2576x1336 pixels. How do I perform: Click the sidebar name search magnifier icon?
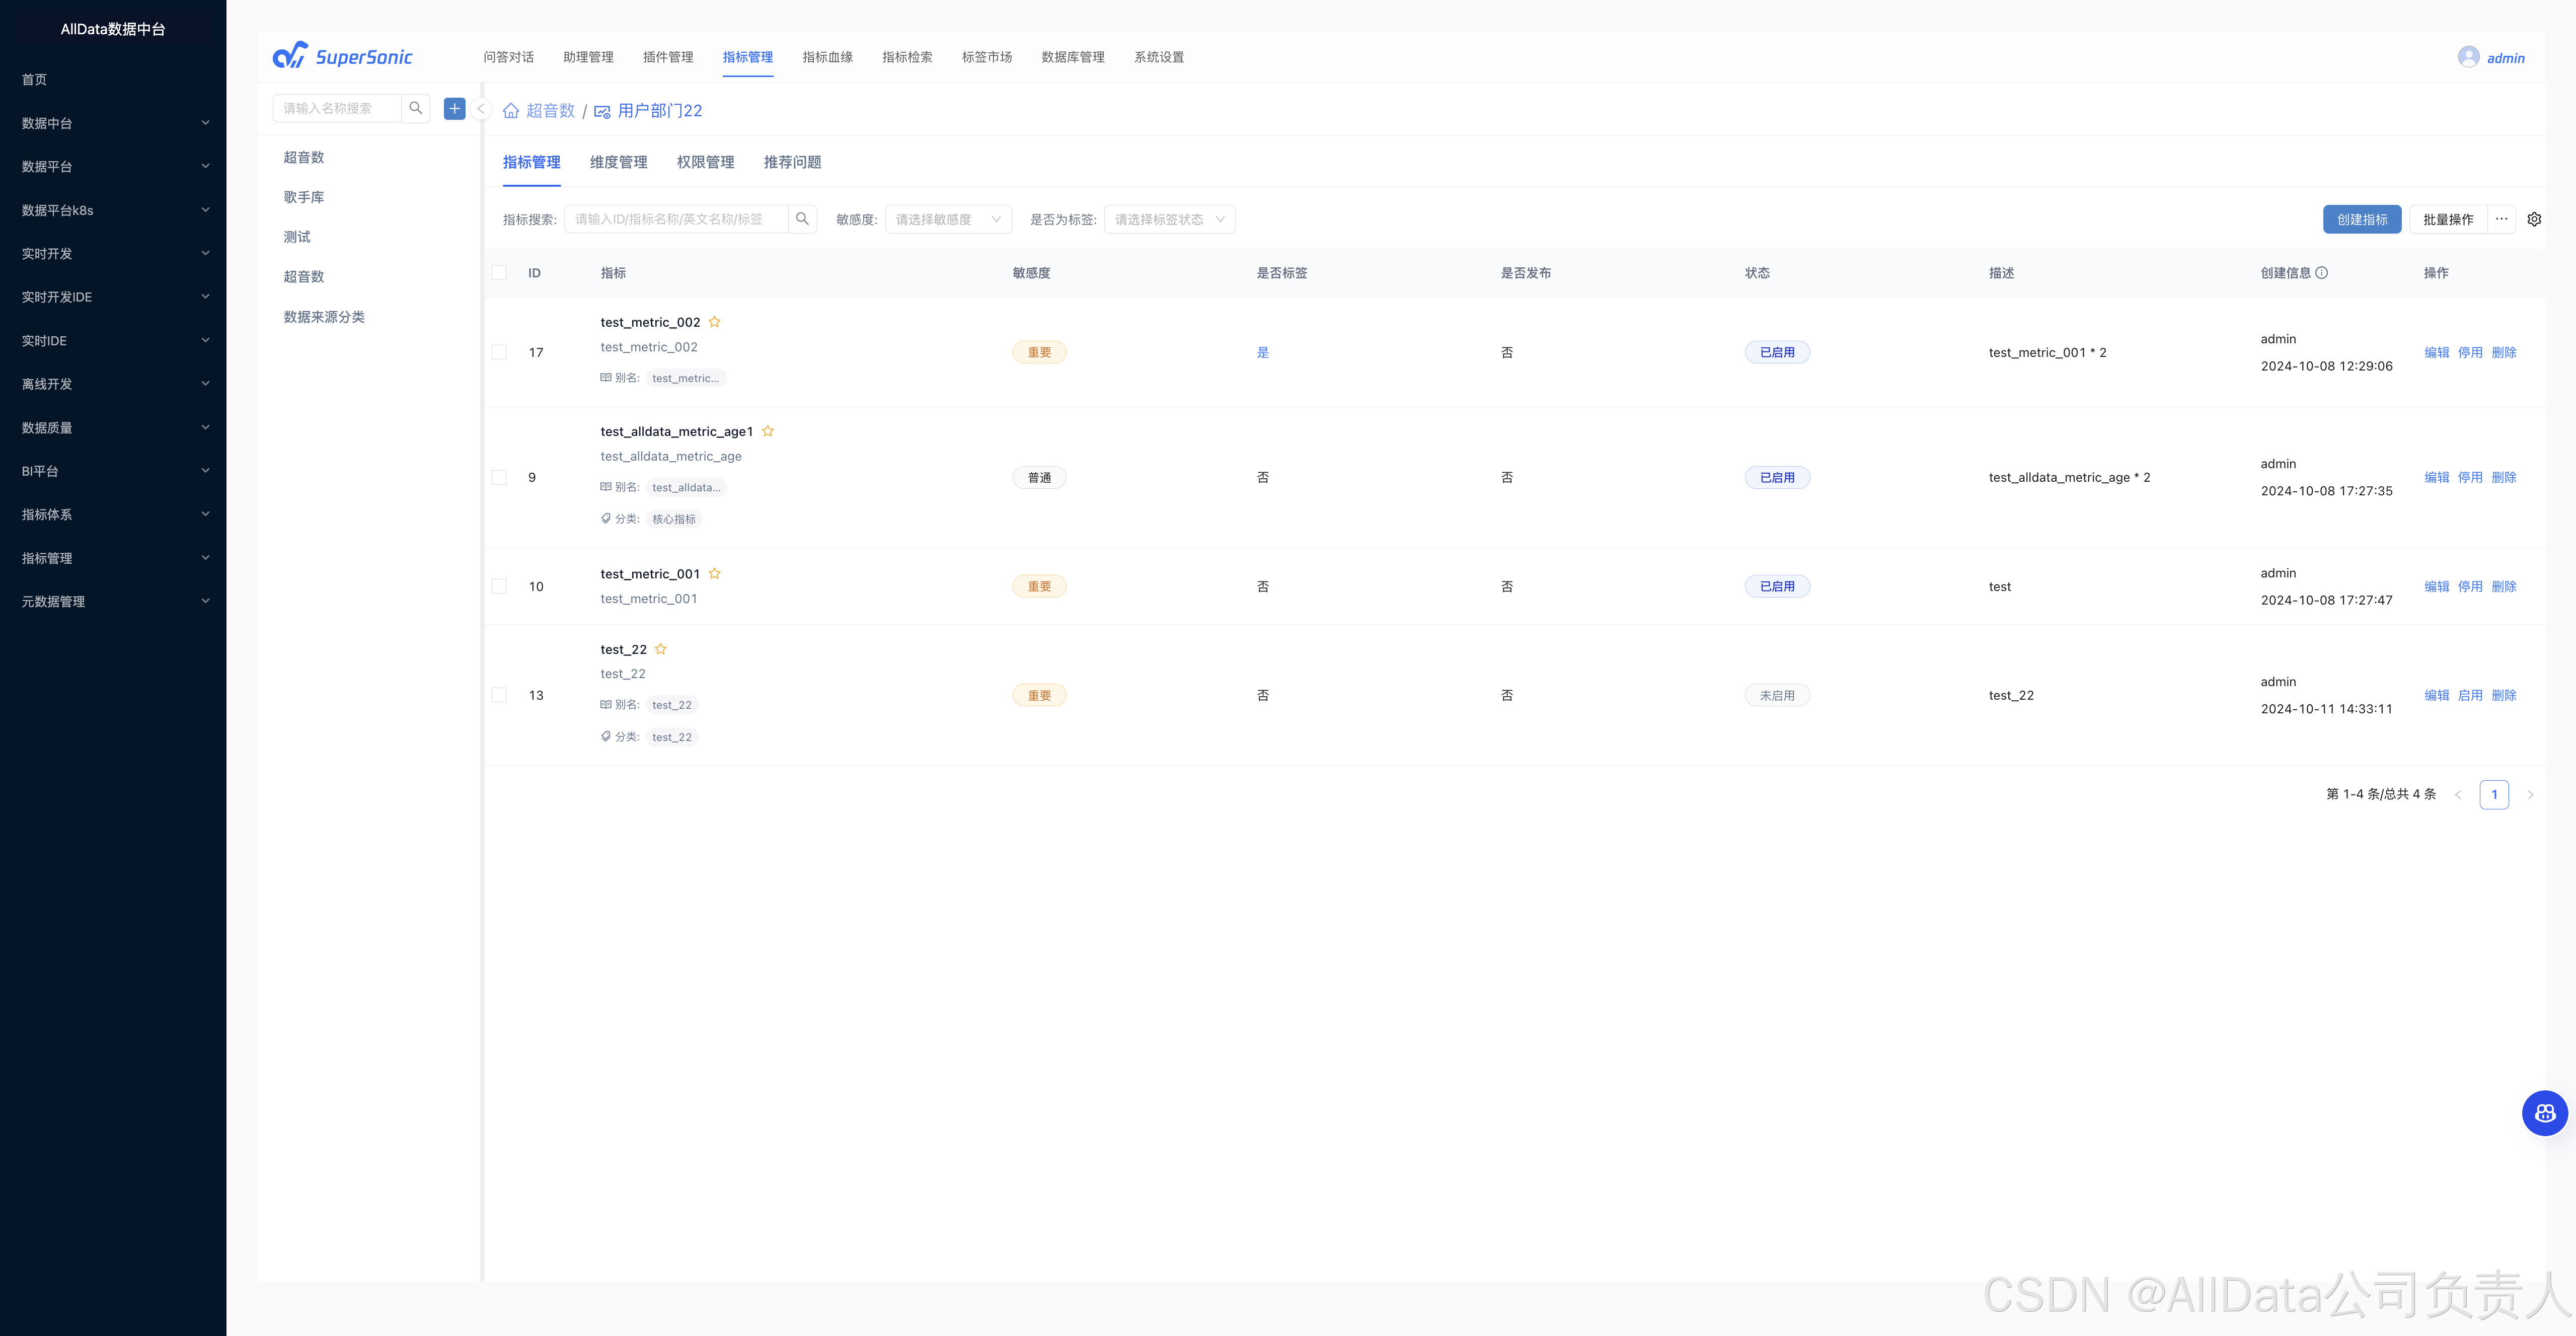[416, 108]
